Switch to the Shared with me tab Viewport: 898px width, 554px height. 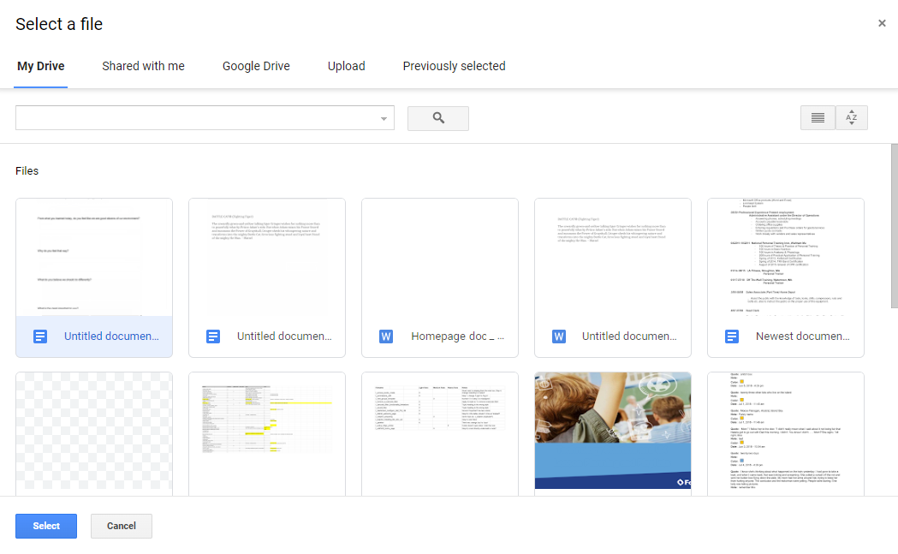pyautogui.click(x=143, y=66)
